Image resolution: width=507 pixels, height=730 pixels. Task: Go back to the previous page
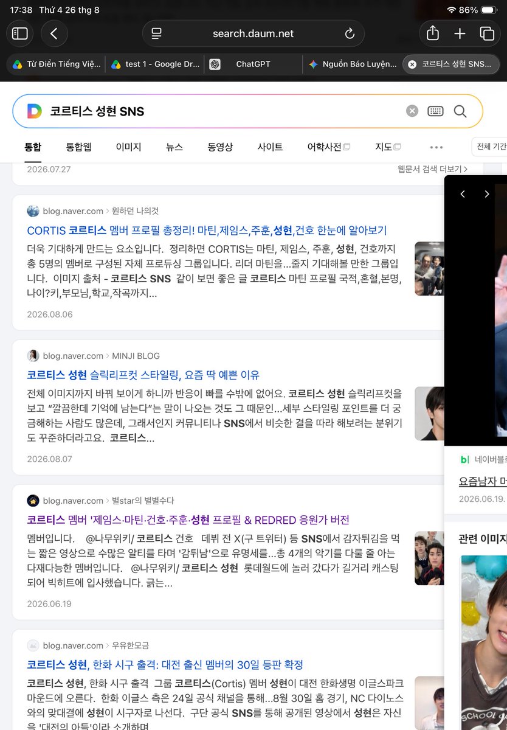54,33
